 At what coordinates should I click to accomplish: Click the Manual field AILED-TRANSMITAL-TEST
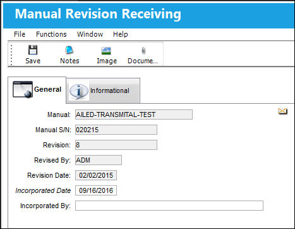[x=134, y=114]
